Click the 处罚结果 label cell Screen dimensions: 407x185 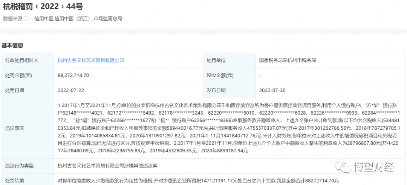coord(28,180)
